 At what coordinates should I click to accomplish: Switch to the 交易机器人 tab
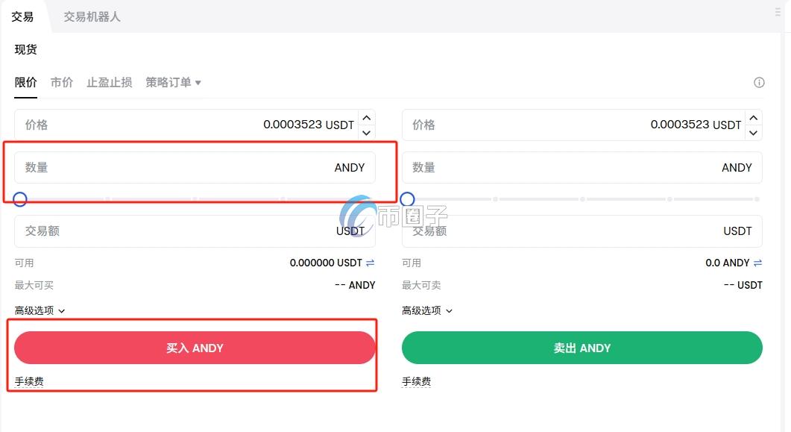point(91,15)
